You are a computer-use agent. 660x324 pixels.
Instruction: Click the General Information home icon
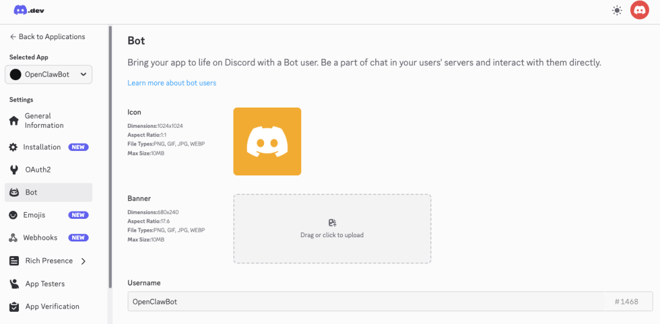click(x=14, y=120)
